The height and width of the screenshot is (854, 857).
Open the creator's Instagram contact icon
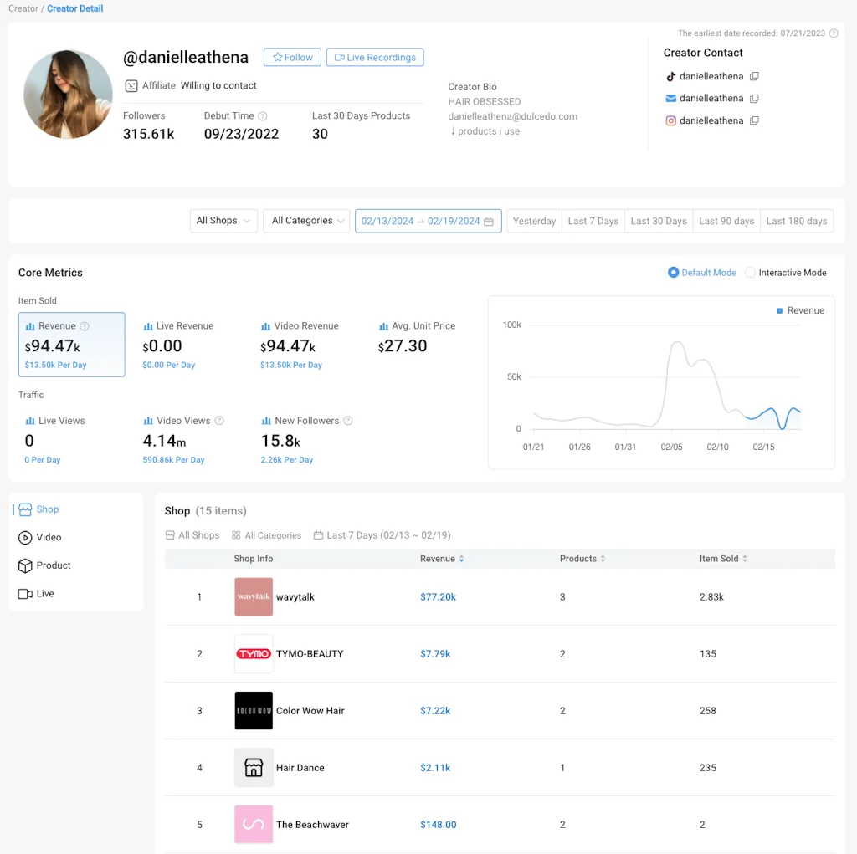point(670,120)
